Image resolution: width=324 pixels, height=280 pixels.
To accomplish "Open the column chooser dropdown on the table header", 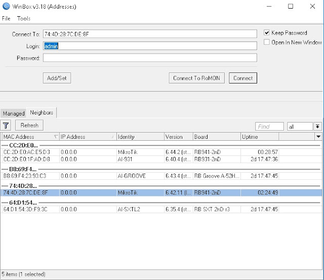I will (x=318, y=137).
